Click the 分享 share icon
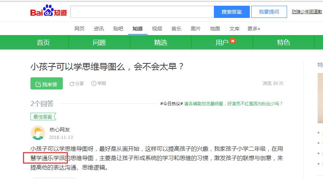This screenshot has width=323, height=179. point(72,83)
